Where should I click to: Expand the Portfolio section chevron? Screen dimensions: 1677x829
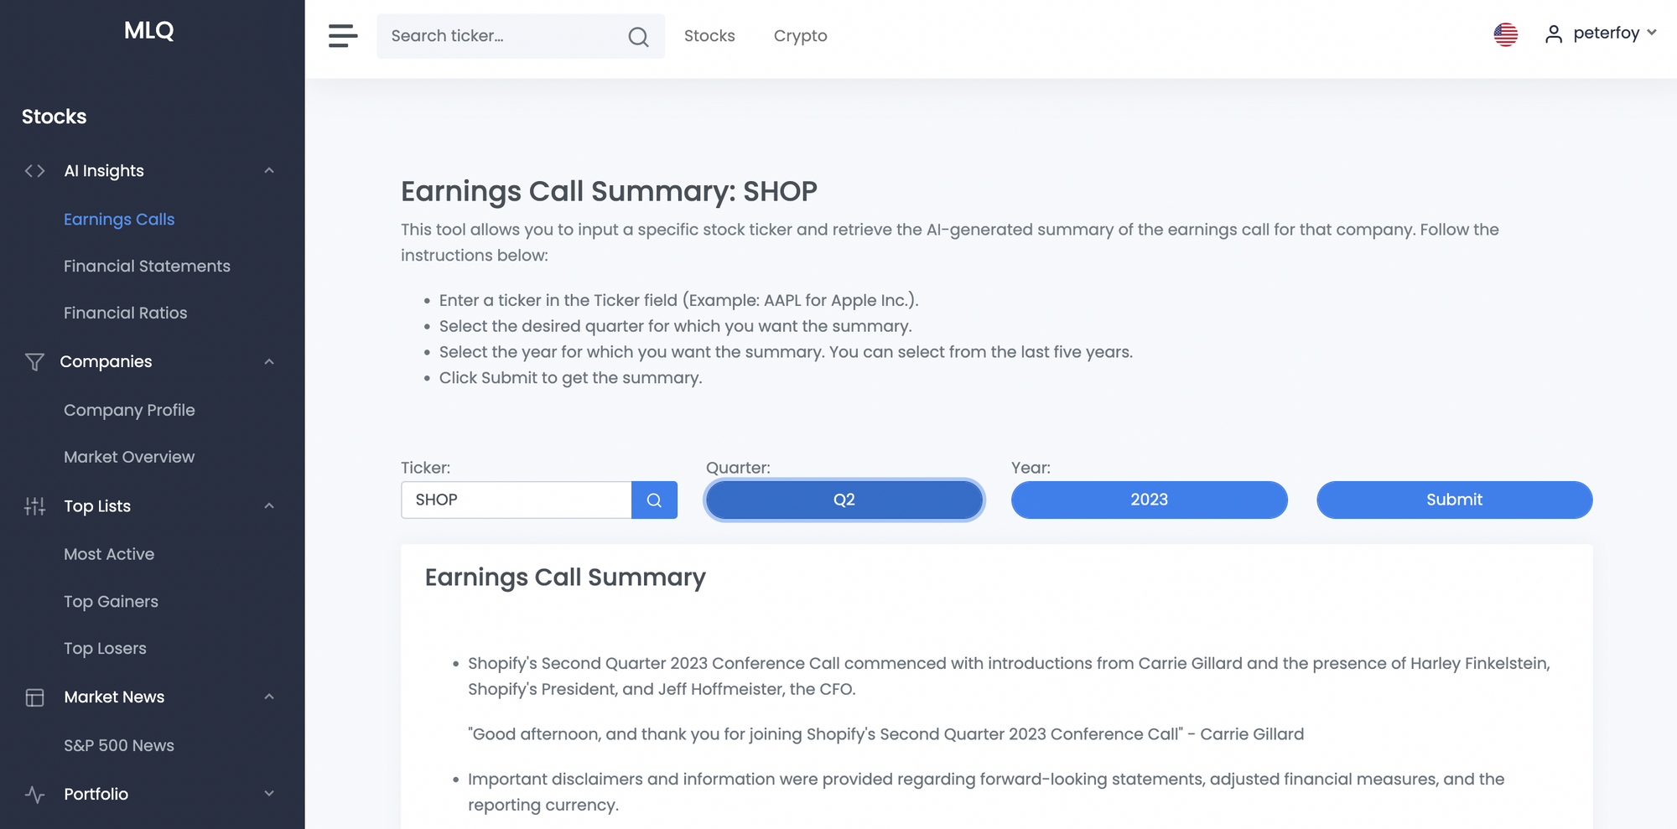pyautogui.click(x=269, y=794)
